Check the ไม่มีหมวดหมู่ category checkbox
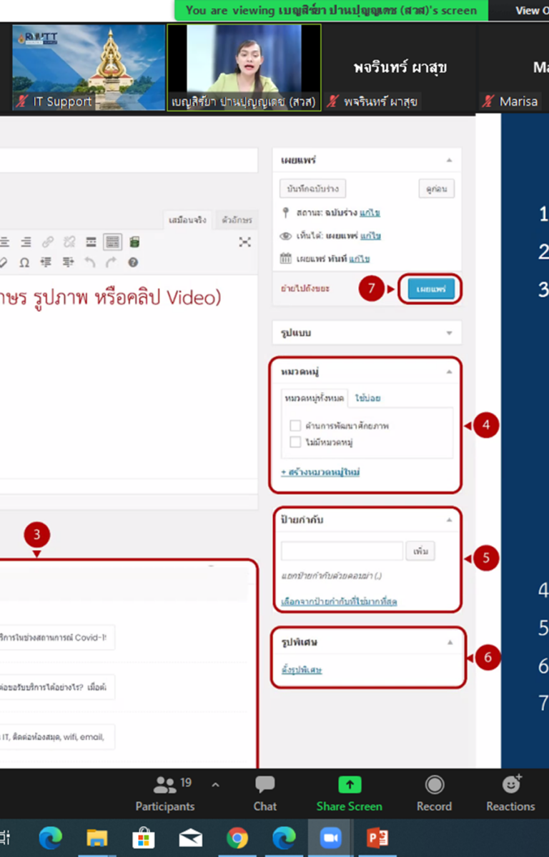Screen dimensions: 549x857 (x=295, y=442)
